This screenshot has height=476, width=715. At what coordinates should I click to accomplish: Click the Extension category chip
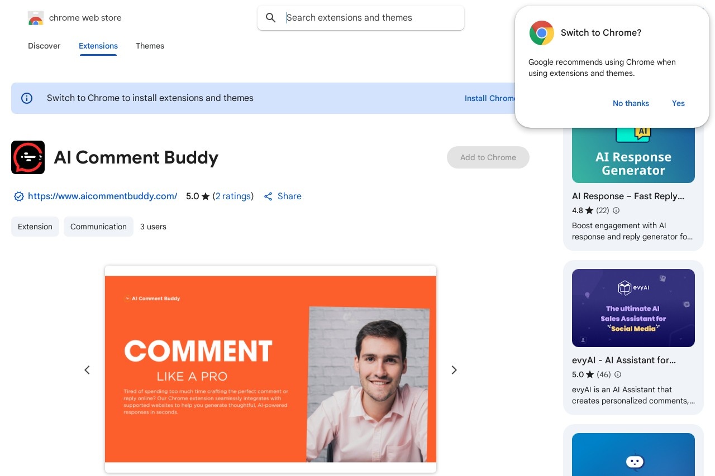(35, 227)
